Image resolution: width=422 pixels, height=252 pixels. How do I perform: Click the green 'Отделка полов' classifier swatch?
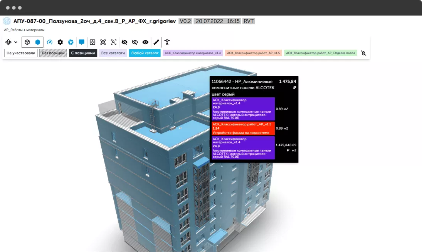coord(320,53)
